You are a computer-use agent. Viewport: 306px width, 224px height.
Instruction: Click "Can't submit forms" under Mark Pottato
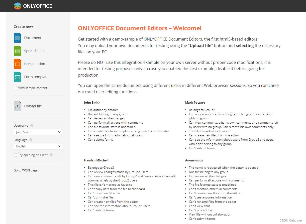pos(202,148)
